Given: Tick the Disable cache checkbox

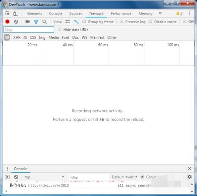Looking at the screenshot, I should click(x=151, y=22).
